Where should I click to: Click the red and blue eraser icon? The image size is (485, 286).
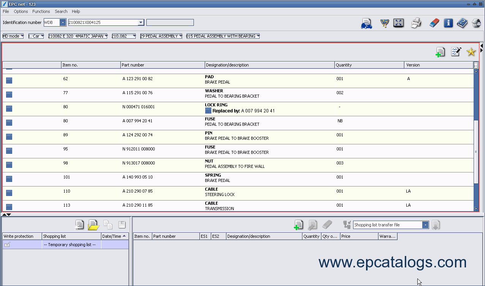(434, 23)
